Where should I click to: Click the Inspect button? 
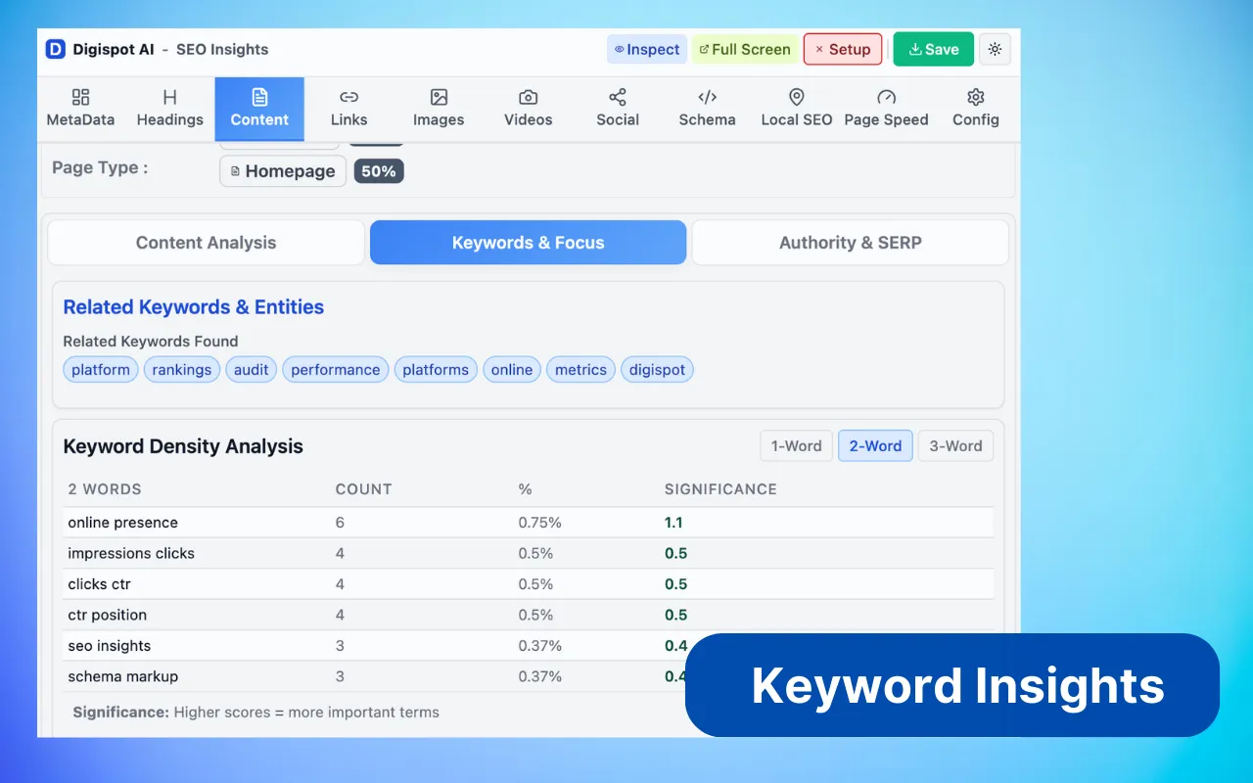coord(647,49)
